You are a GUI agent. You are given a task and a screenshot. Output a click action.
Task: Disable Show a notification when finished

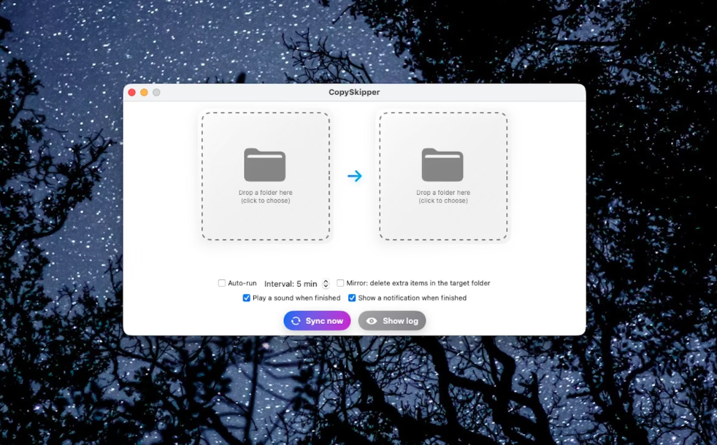pos(352,298)
